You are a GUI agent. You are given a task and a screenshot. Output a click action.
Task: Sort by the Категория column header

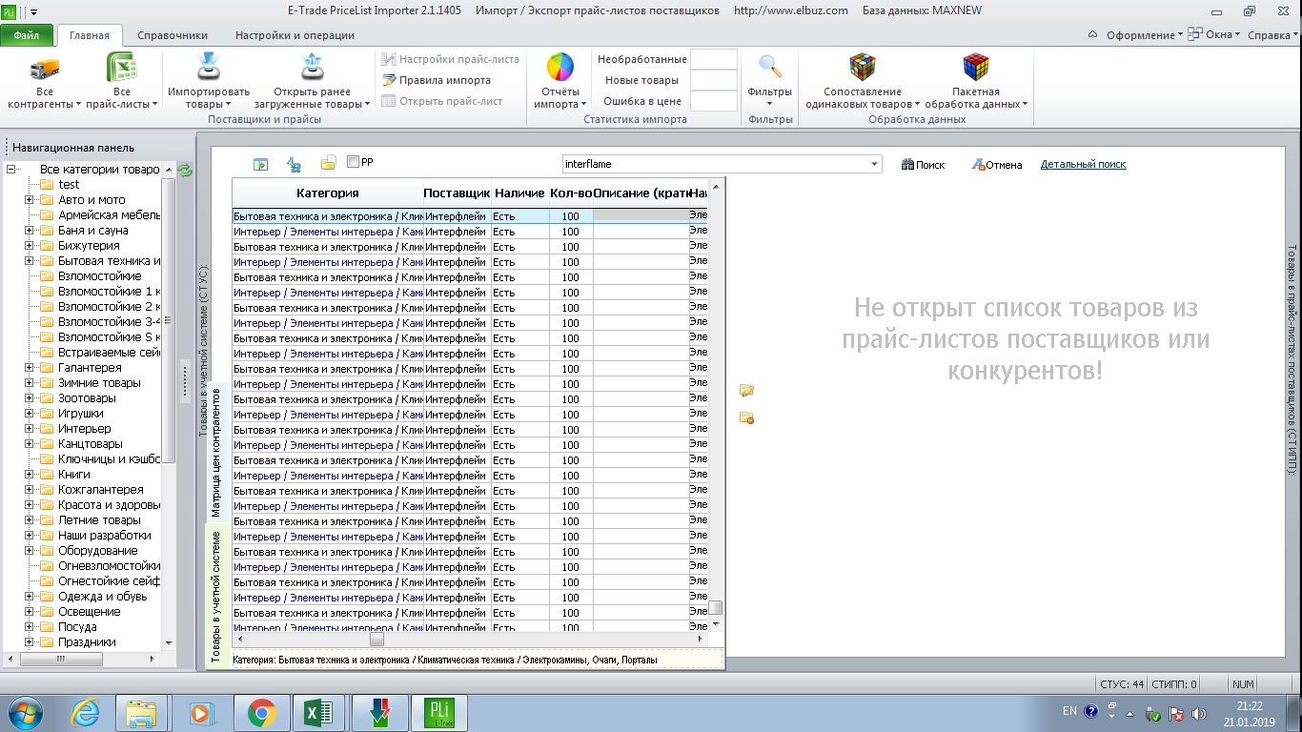[x=328, y=193]
